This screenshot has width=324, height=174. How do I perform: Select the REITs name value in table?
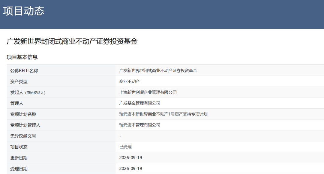coord(158,70)
